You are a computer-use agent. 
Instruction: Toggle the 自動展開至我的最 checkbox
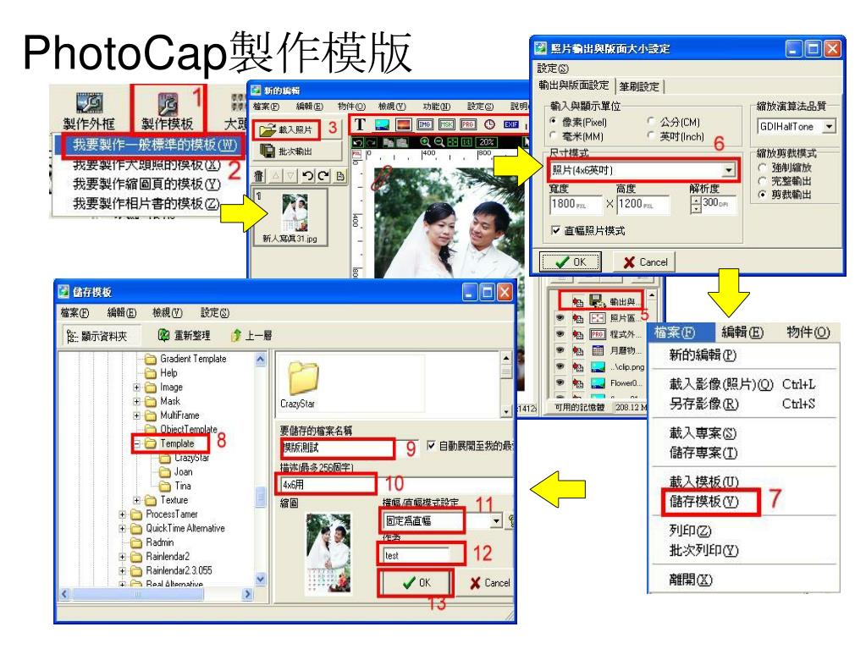pos(432,445)
